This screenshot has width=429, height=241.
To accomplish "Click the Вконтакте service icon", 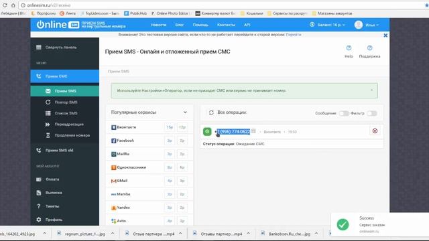I will [113, 127].
